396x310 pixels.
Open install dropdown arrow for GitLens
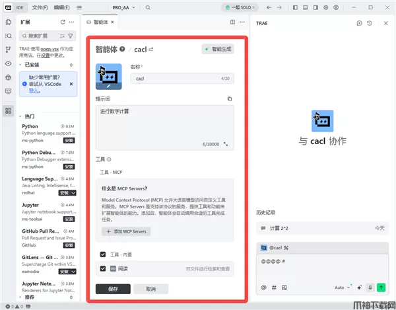click(73, 272)
